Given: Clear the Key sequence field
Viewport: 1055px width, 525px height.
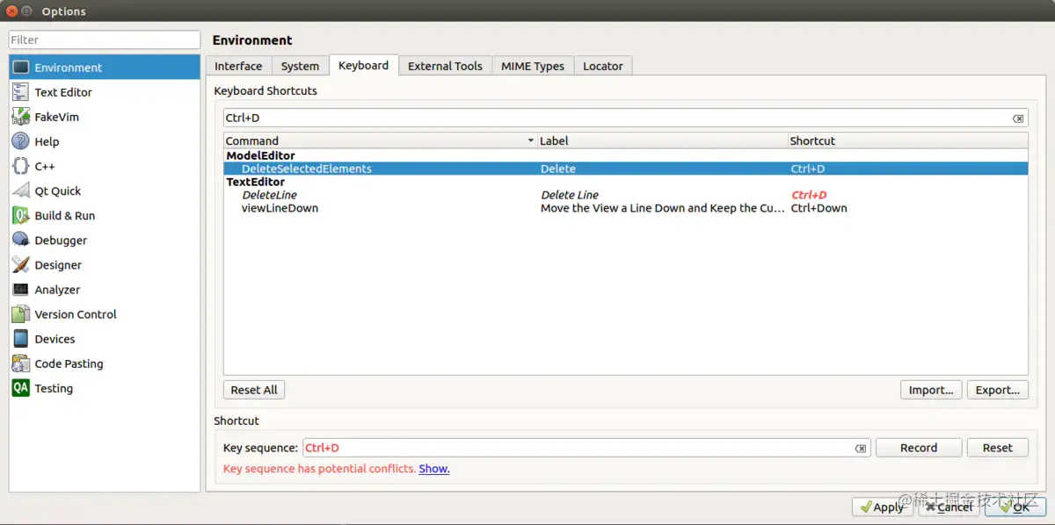Looking at the screenshot, I should [861, 449].
